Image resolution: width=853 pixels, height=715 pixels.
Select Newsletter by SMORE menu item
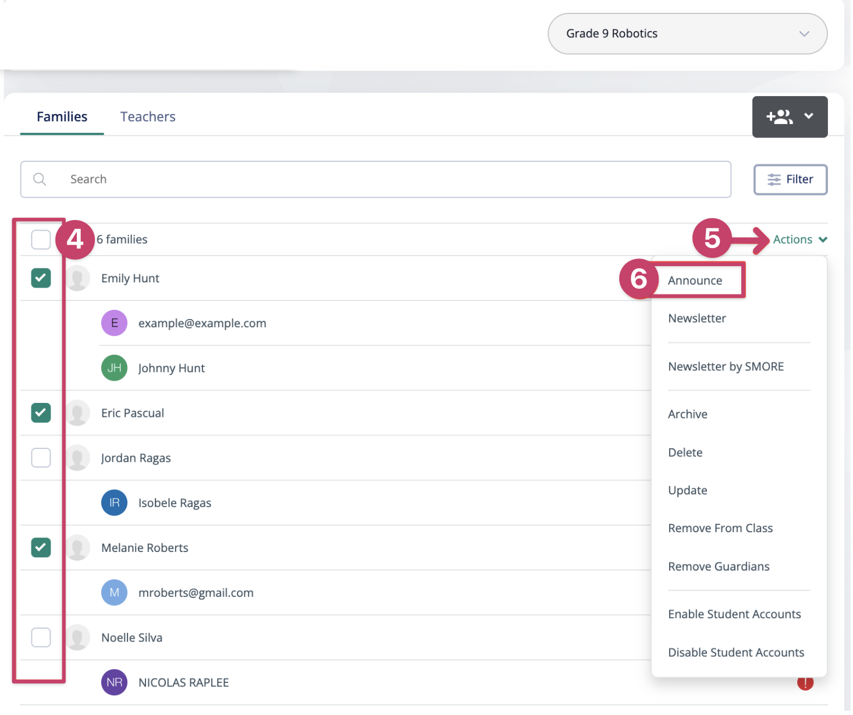pyautogui.click(x=726, y=367)
